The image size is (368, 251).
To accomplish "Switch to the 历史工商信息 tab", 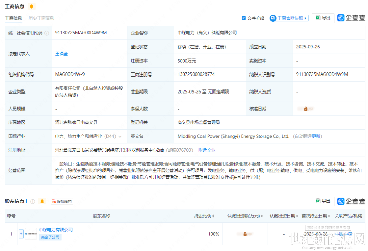I will tap(41, 18).
